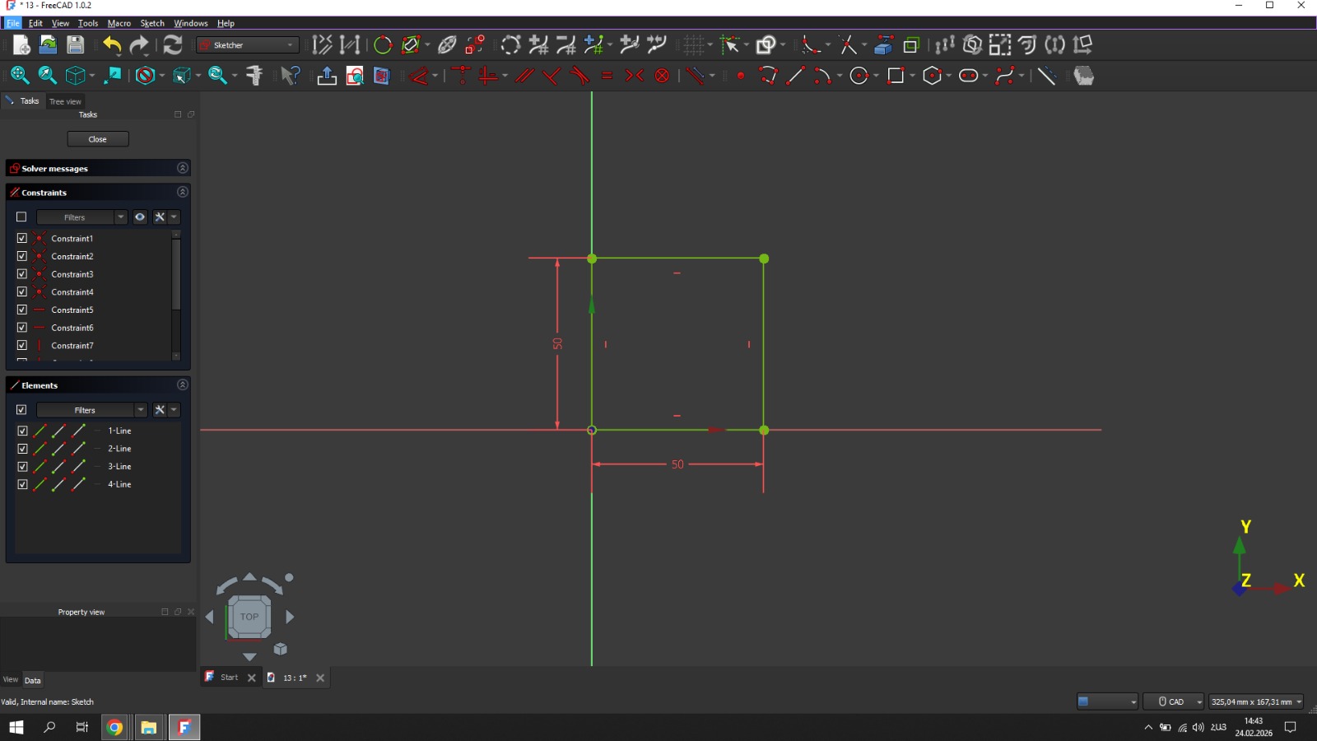Check the Constraints filter master checkbox

tap(21, 217)
